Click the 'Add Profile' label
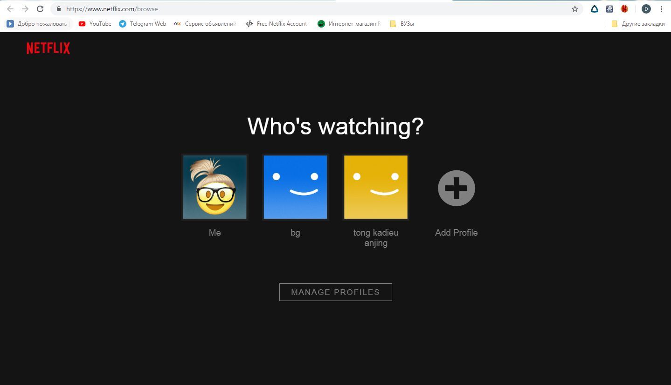The width and height of the screenshot is (671, 385). [456, 232]
